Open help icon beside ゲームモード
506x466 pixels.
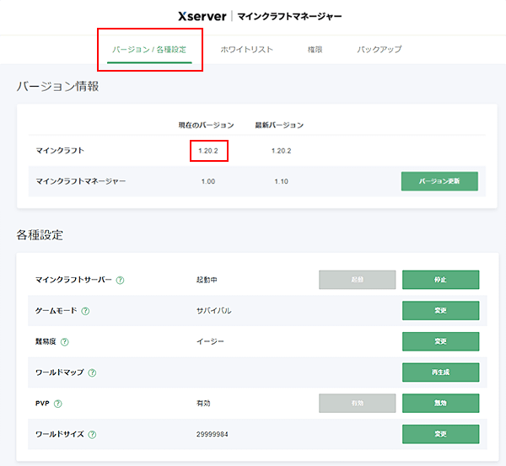click(85, 311)
